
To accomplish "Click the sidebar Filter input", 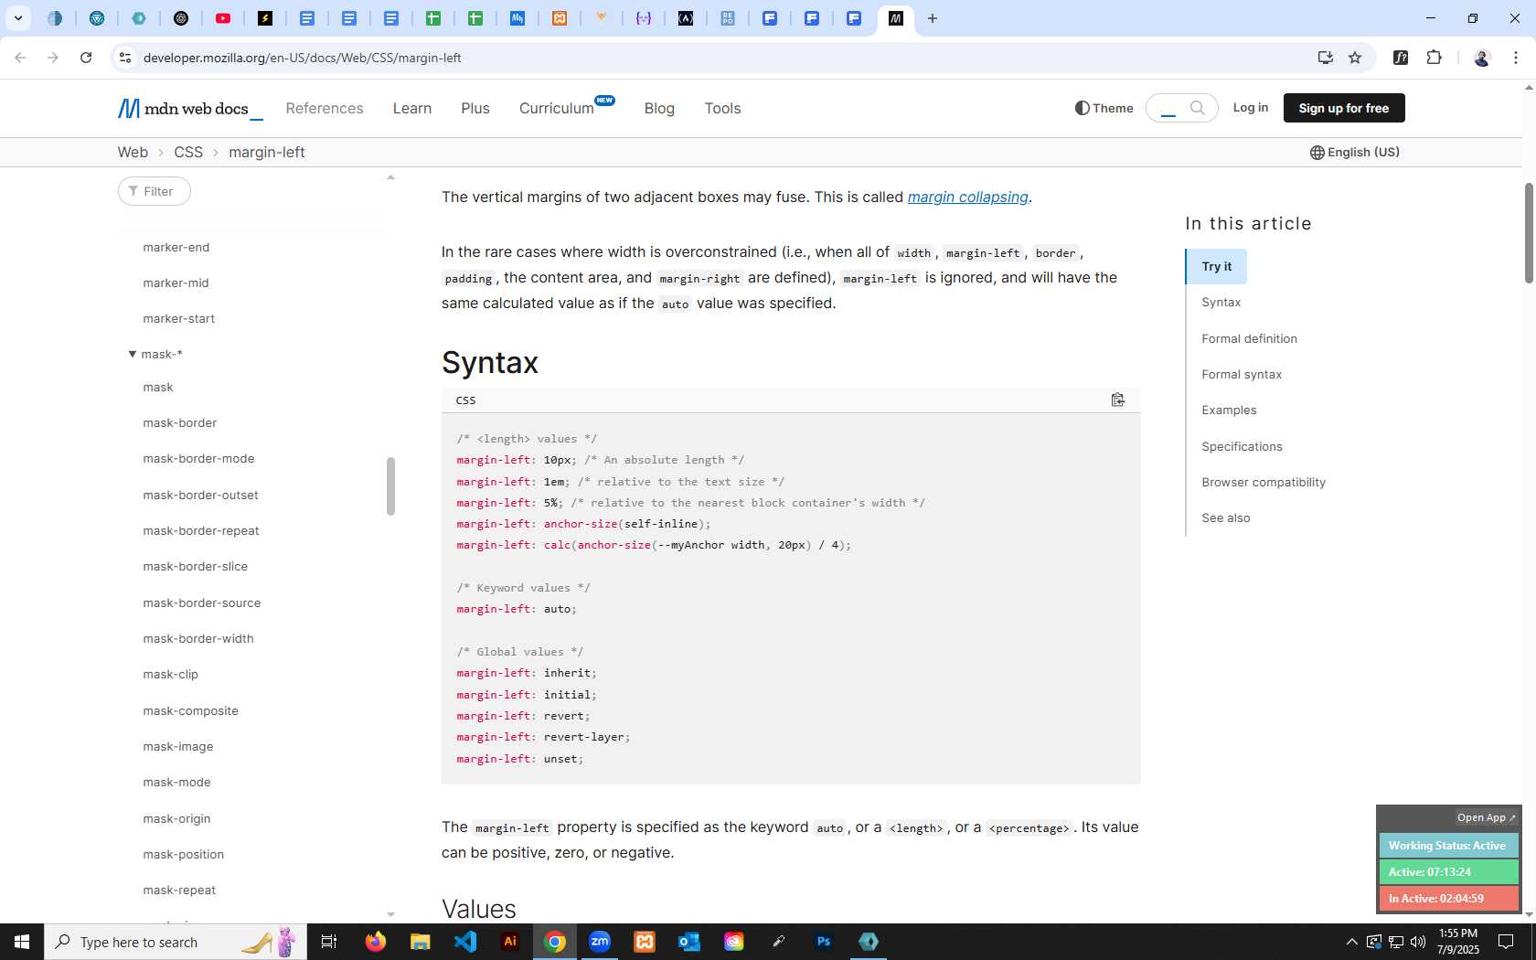I will pos(155,191).
